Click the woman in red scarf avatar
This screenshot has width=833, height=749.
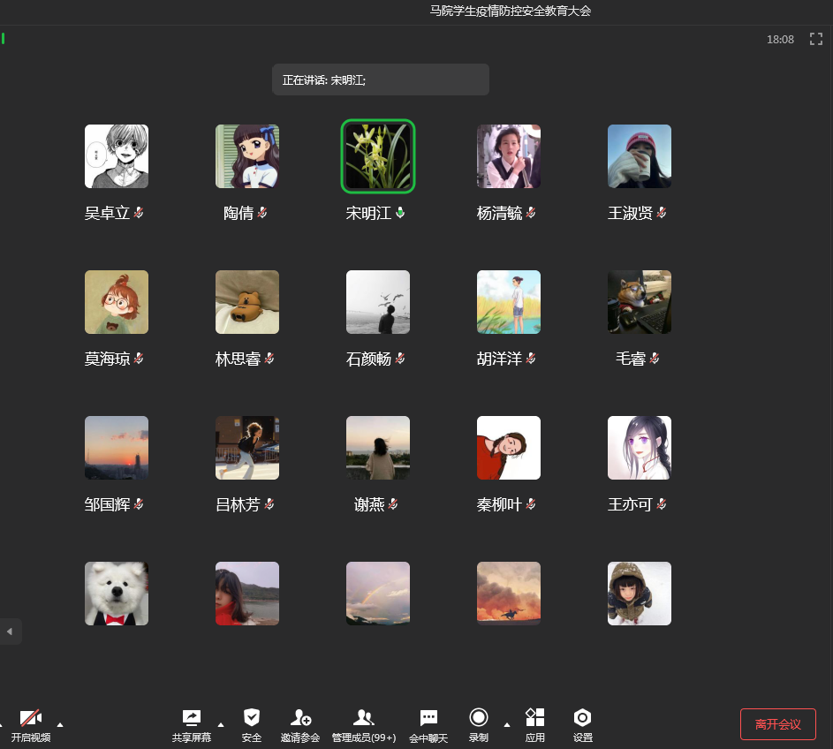click(247, 594)
